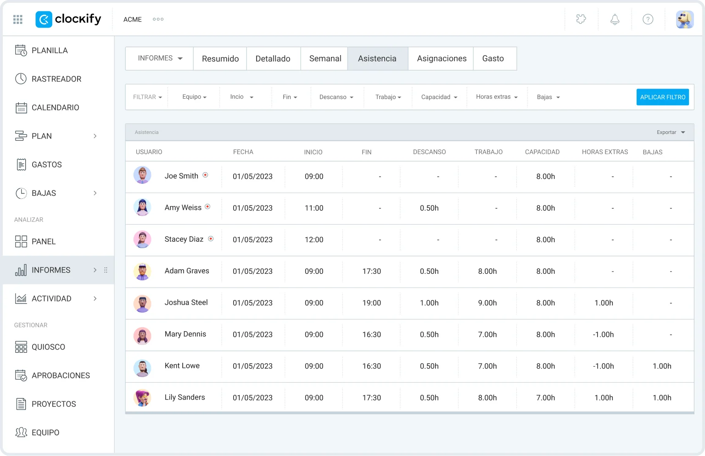This screenshot has width=705, height=456.
Task: Open the INFORMES report type dropdown
Action: click(x=159, y=58)
